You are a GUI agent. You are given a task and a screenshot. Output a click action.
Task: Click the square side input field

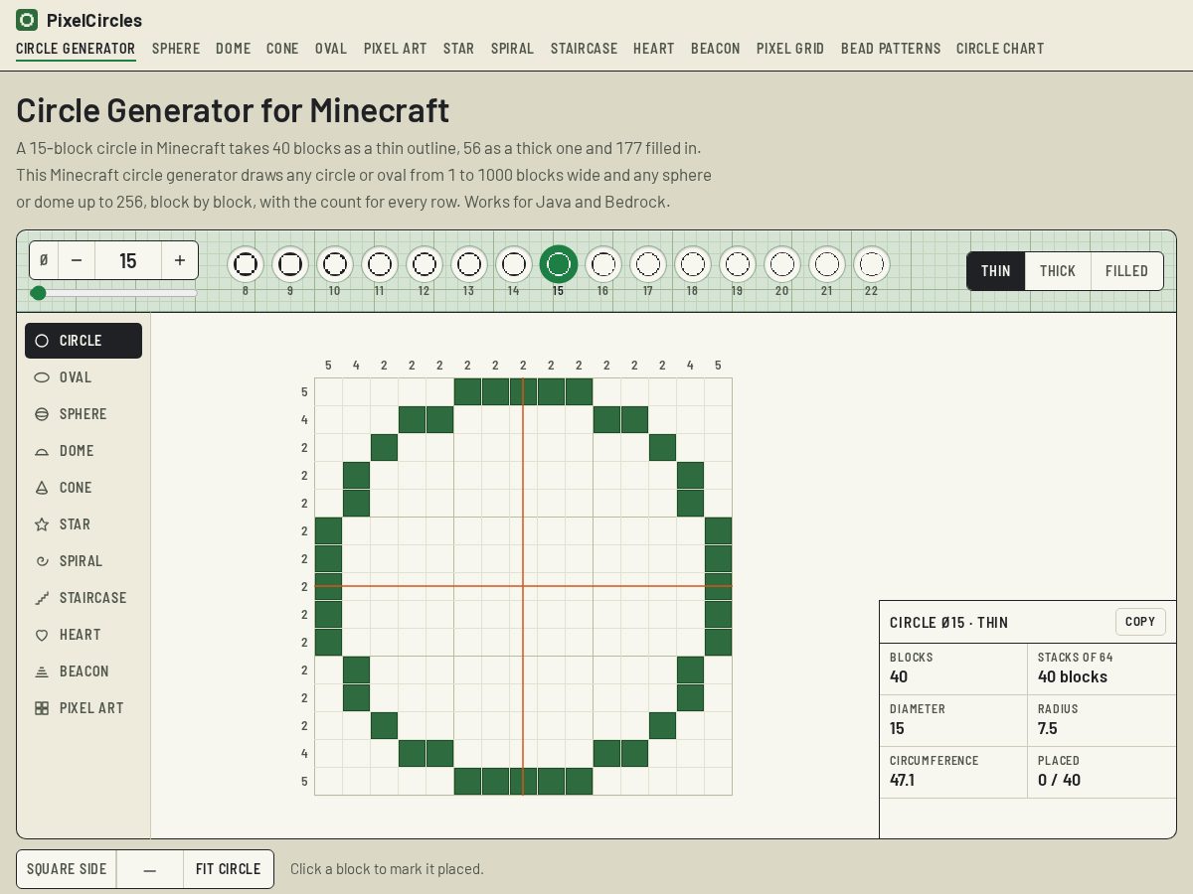tap(150, 869)
